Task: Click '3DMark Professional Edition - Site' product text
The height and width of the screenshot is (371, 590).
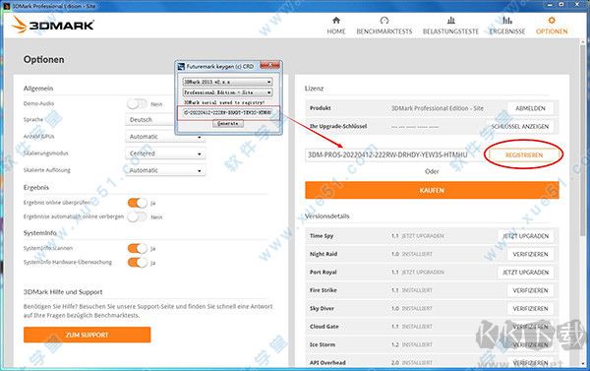Action: pos(438,108)
